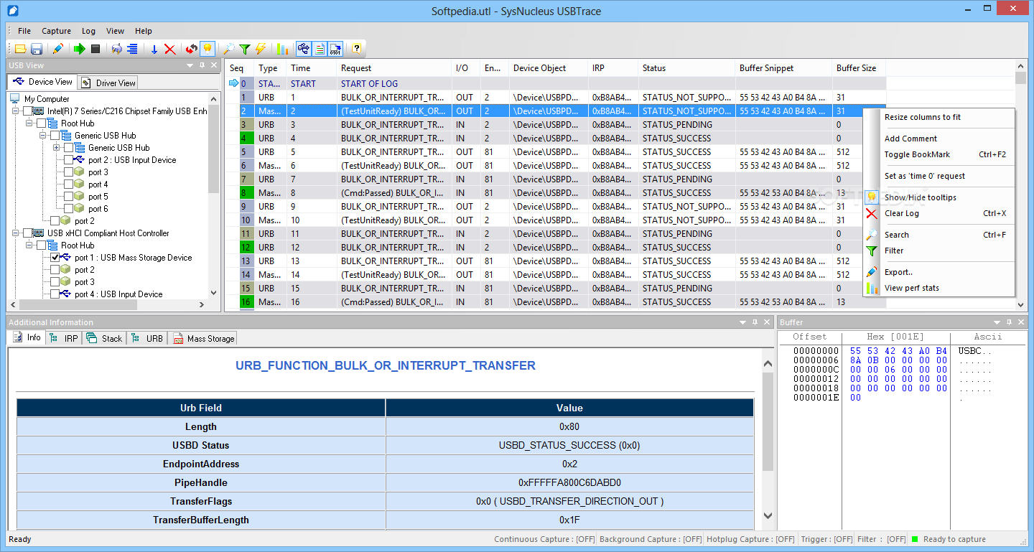Click the down arrow of Info panel scrollbar
Image resolution: width=1034 pixels, height=552 pixels.
coord(767,515)
